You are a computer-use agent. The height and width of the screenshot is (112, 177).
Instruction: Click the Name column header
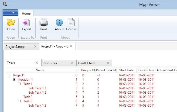point(40,70)
